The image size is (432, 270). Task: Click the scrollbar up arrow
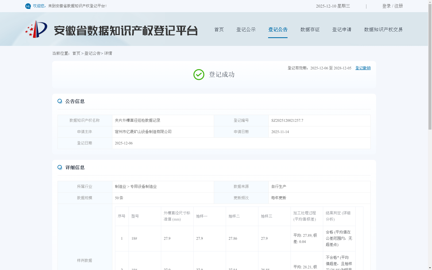(x=430, y=2)
